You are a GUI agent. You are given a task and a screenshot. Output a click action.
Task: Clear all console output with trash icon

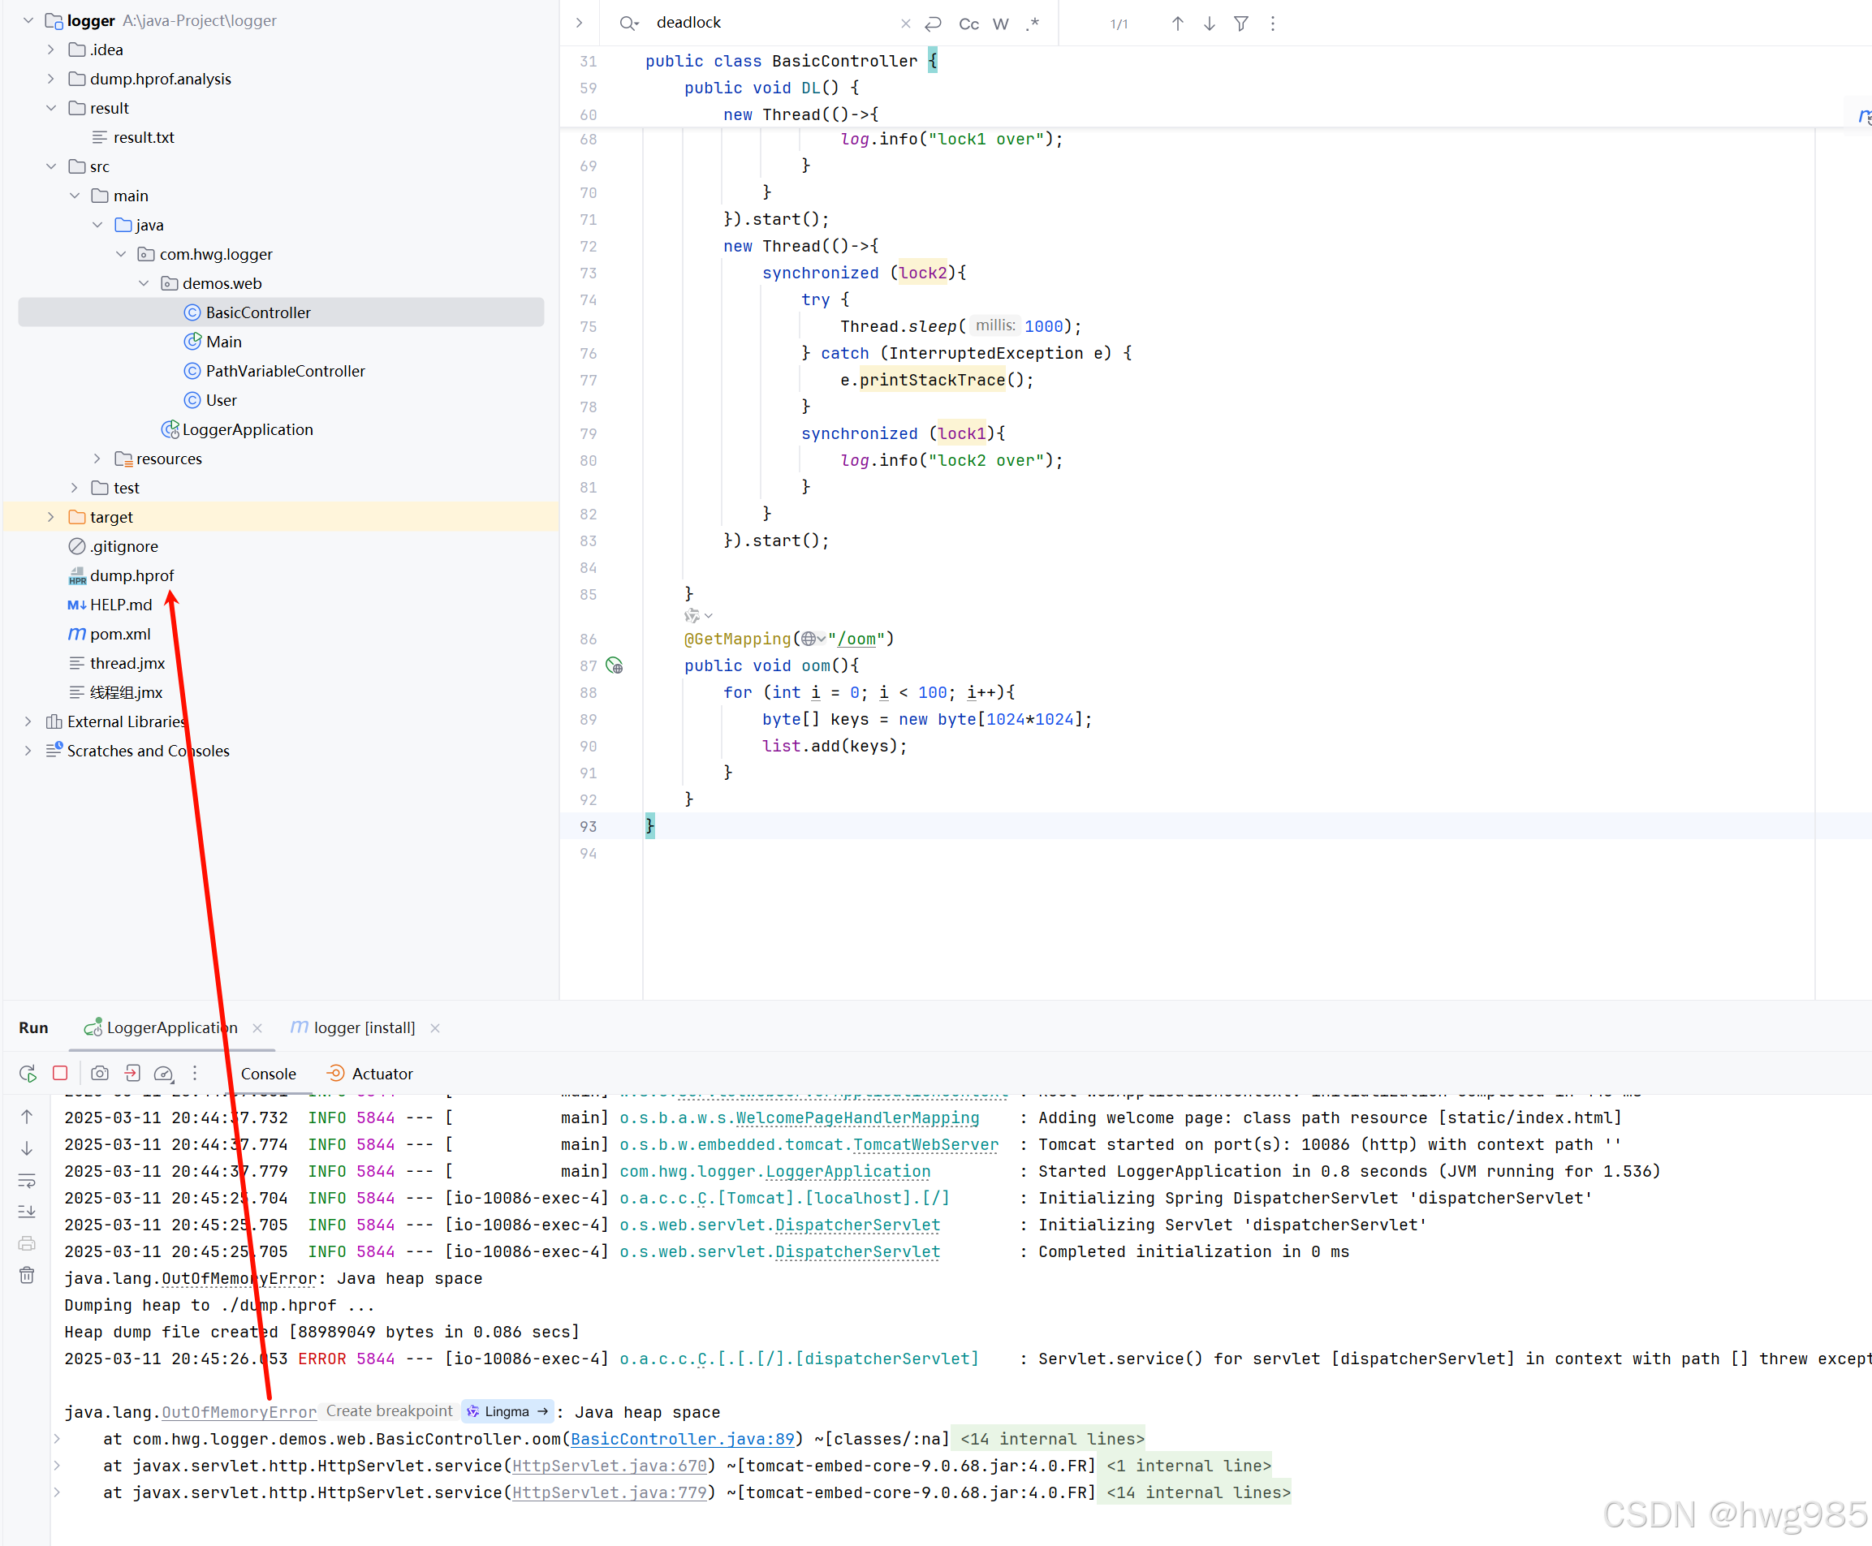click(27, 1275)
